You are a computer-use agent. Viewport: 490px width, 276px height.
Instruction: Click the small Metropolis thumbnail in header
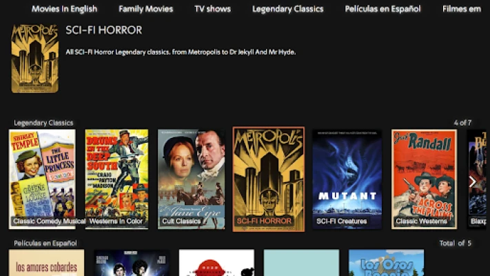(35, 59)
